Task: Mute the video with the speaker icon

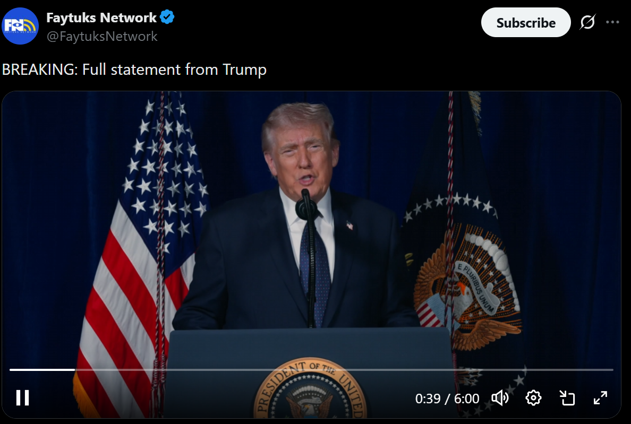Action: tap(500, 398)
